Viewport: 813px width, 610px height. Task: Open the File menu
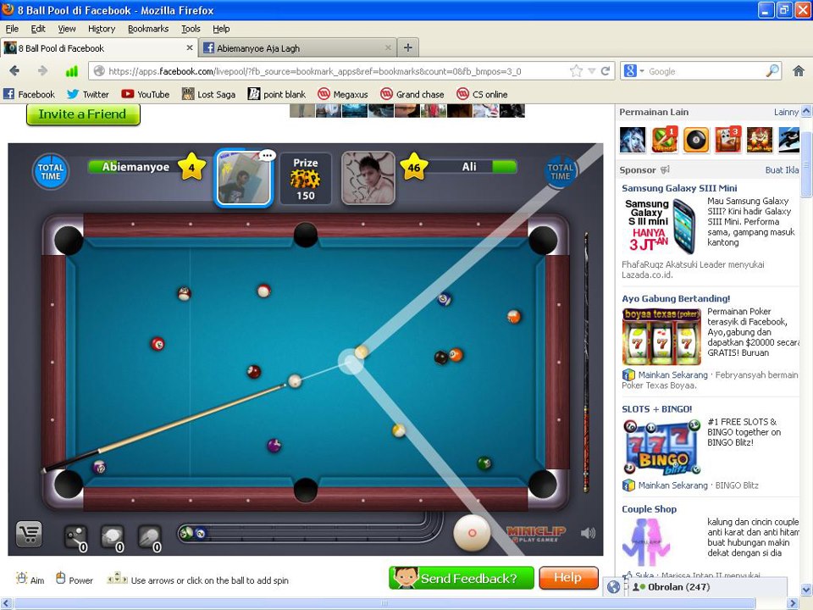tap(12, 29)
